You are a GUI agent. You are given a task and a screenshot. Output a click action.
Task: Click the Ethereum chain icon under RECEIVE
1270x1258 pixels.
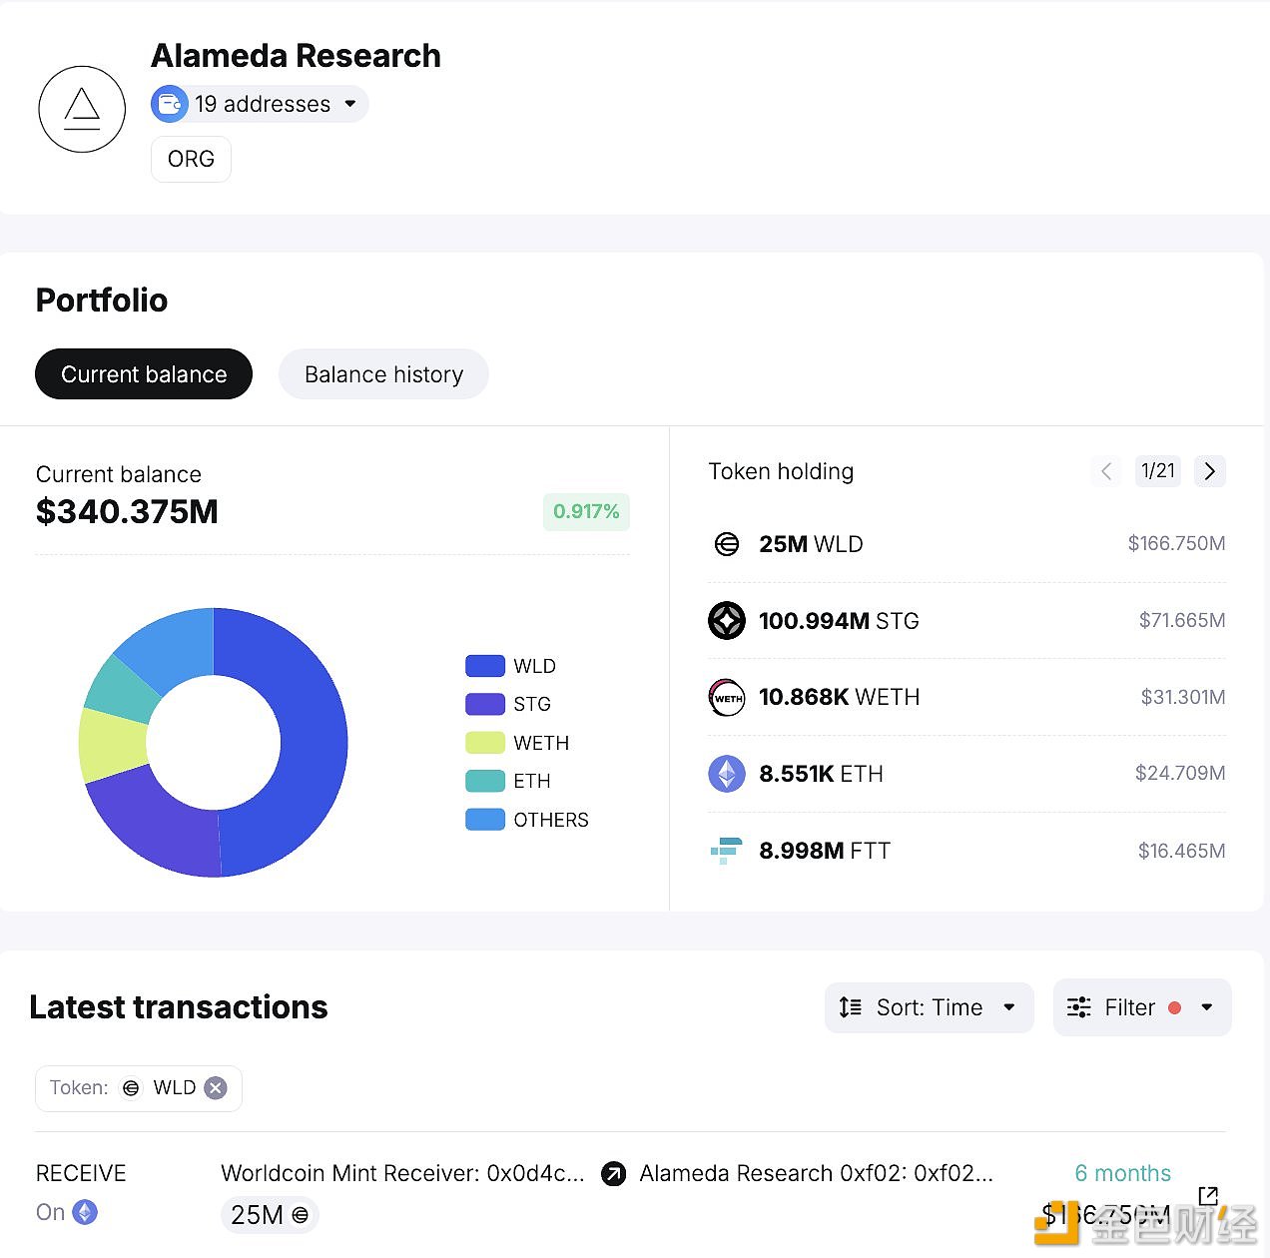click(x=86, y=1212)
